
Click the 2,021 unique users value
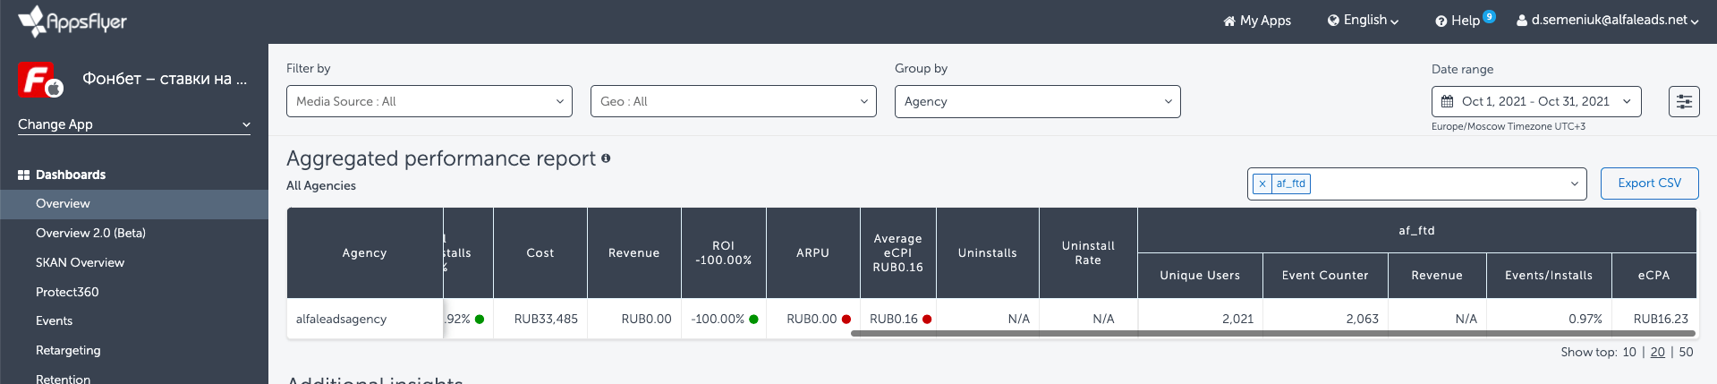tap(1237, 319)
